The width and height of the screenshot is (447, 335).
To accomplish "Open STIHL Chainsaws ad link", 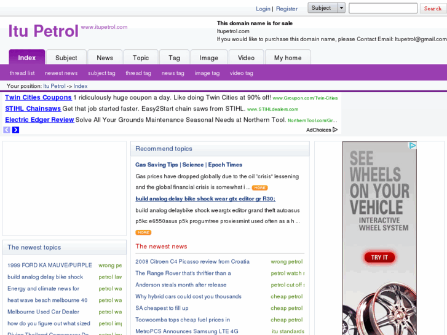I will click(33, 109).
